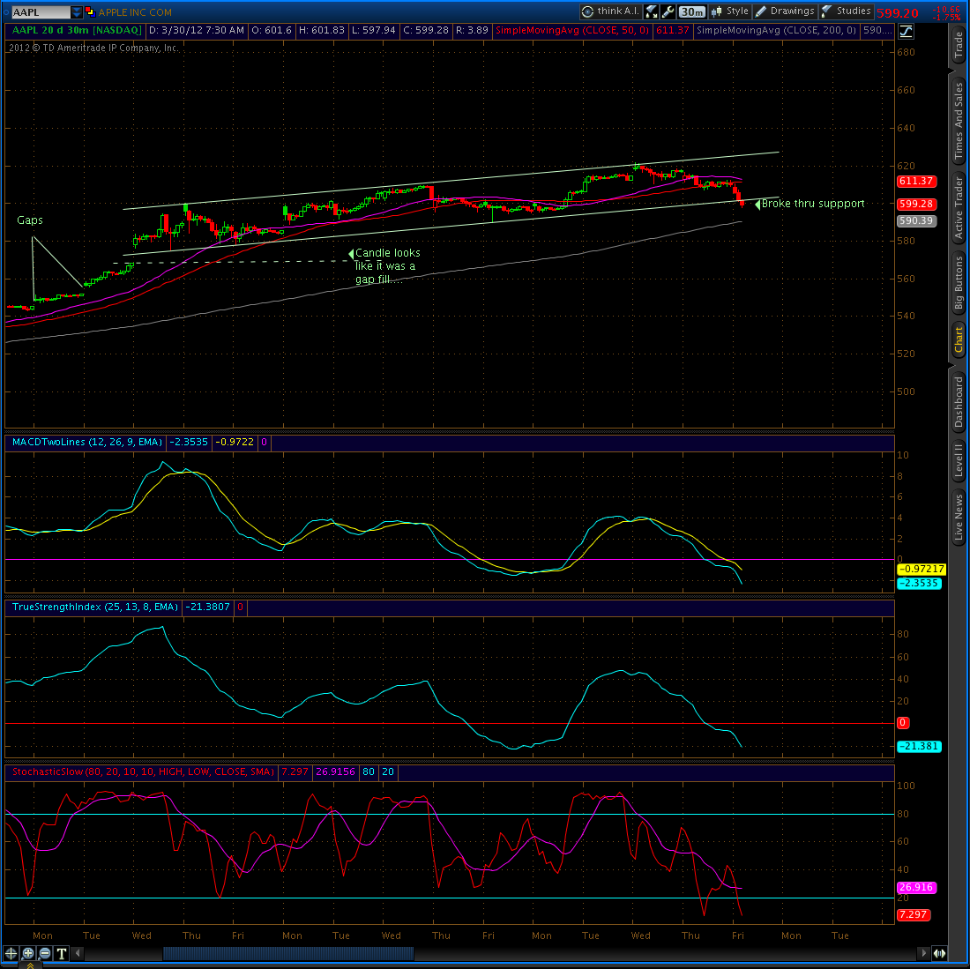Open the 30m timeframe selector

691,11
